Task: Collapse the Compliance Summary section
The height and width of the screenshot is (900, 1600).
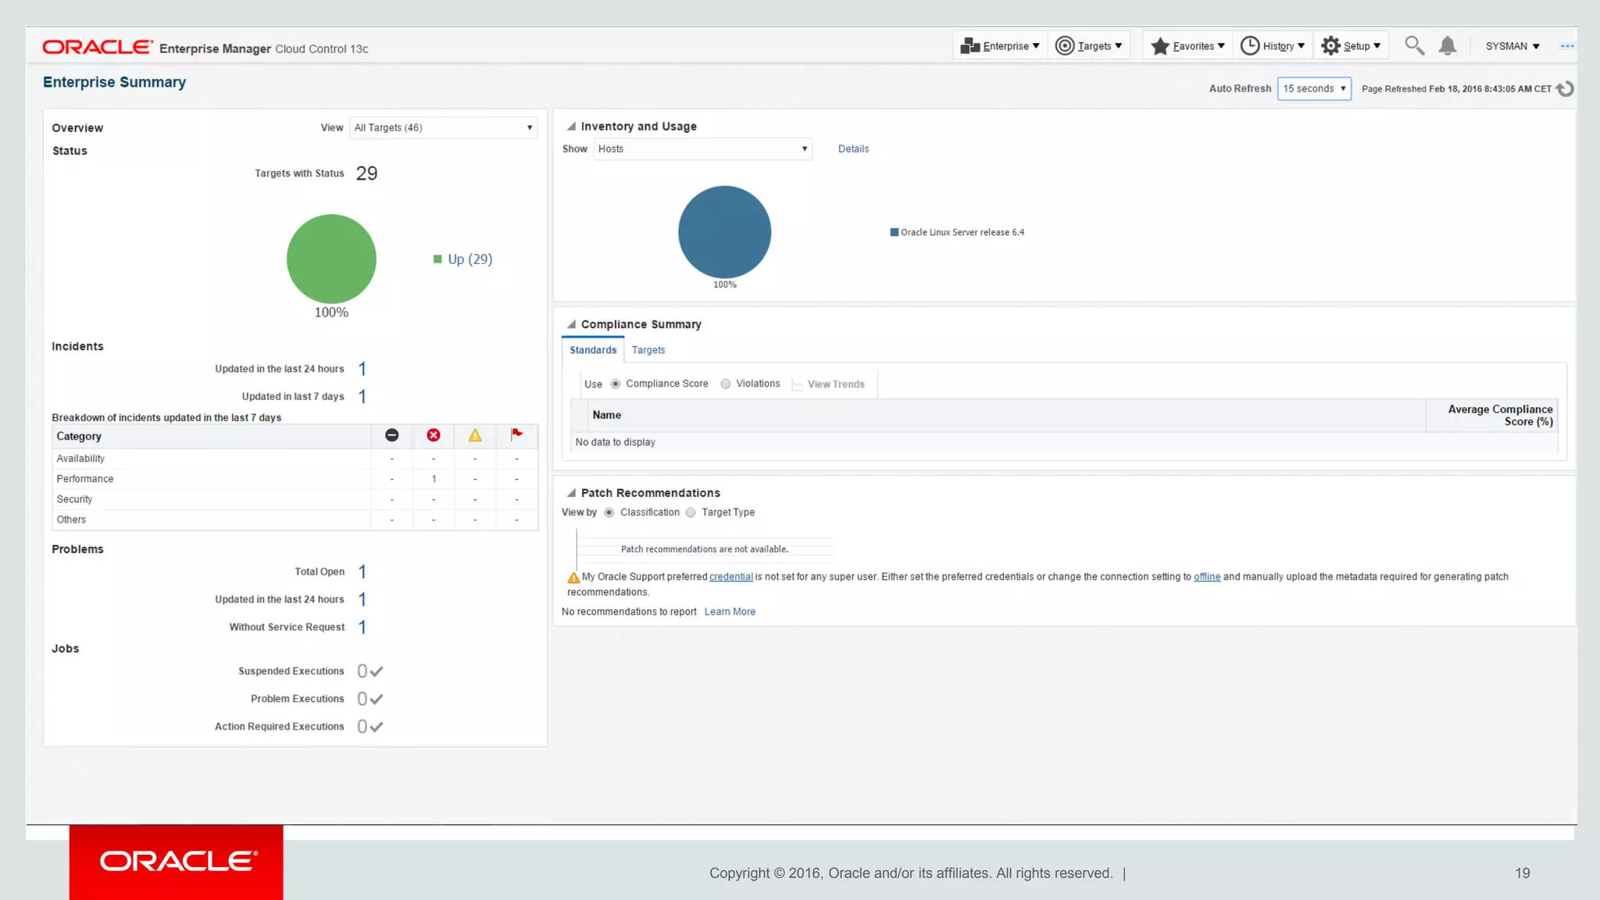Action: pos(571,324)
